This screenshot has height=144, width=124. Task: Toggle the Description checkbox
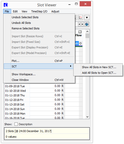[x=16, y=124]
